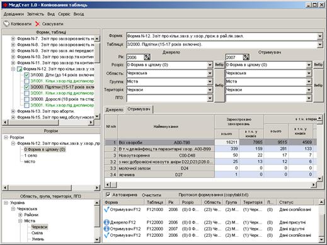This screenshot has height=245, width=327.
Task: Click the Очистити button in protocol panel
Action: [x=151, y=195]
